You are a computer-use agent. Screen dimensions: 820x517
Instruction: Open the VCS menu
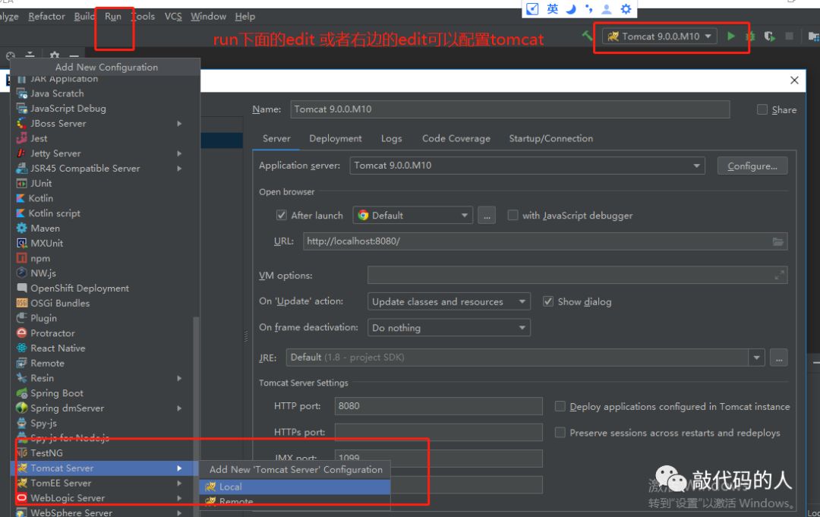pyautogui.click(x=173, y=16)
